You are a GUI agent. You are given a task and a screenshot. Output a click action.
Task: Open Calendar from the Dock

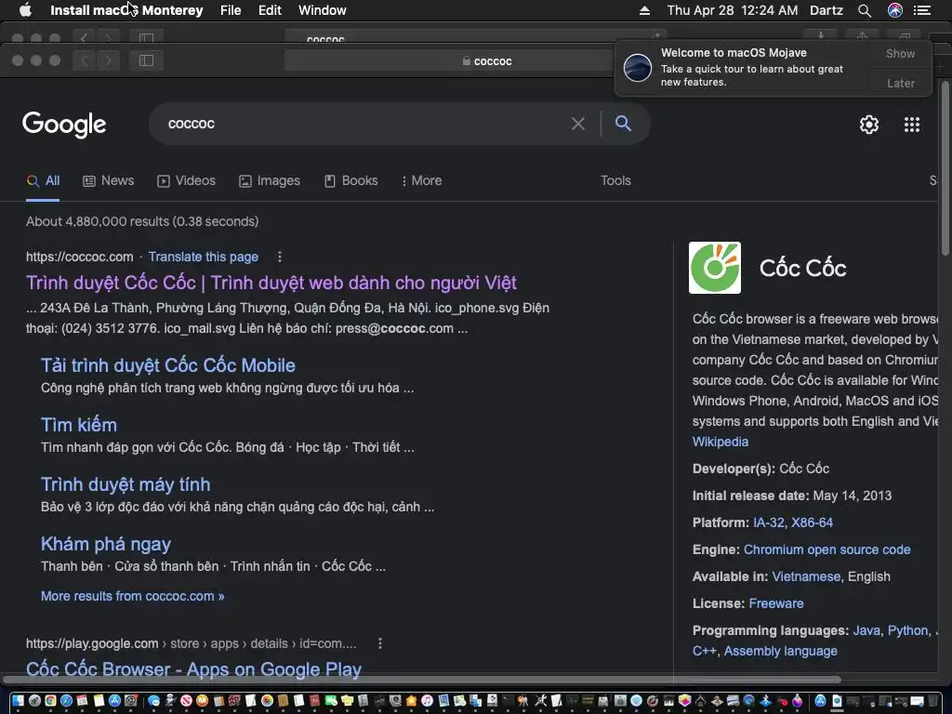coord(82,701)
